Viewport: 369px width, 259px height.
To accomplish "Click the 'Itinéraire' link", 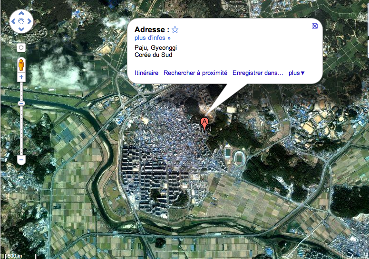I will [146, 73].
